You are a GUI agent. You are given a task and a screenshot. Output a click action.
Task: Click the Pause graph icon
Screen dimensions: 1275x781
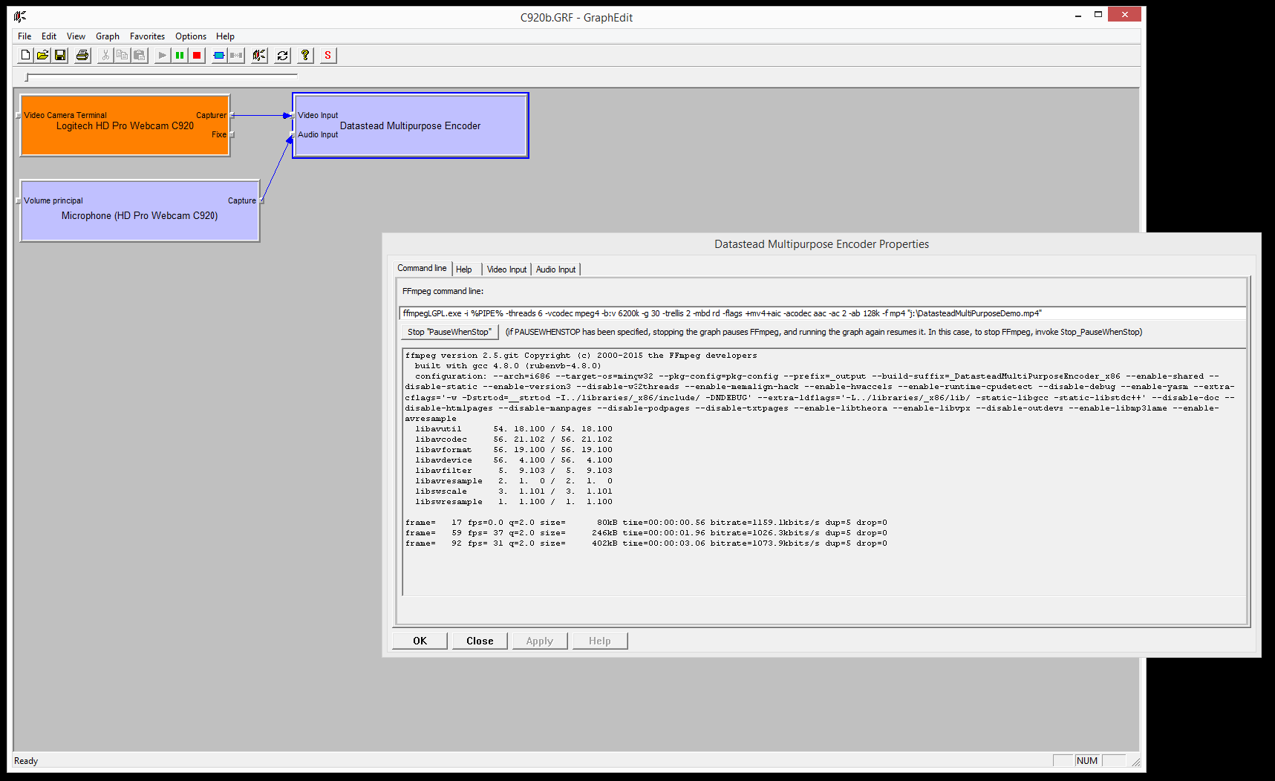180,55
